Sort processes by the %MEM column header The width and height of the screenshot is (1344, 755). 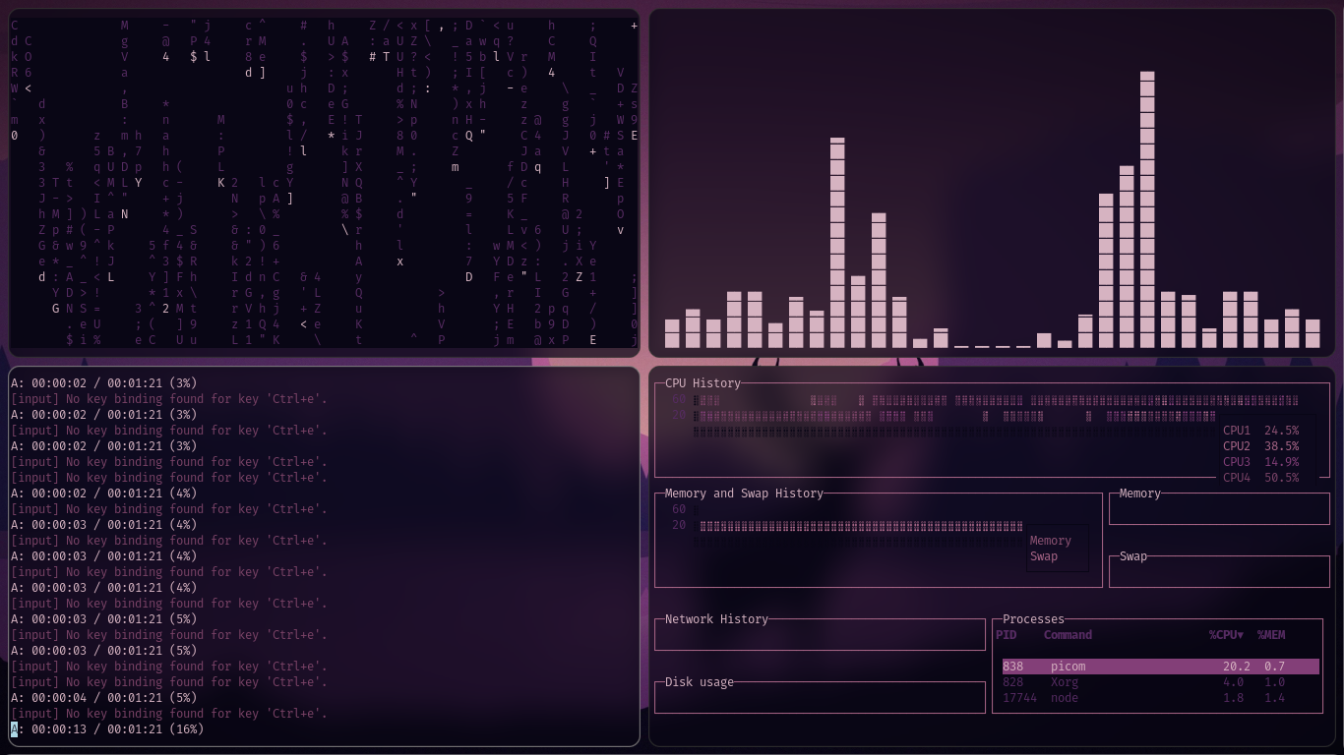[x=1270, y=635]
